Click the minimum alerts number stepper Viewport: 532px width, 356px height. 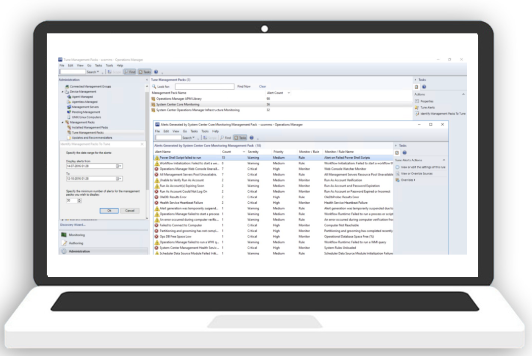coord(79,201)
